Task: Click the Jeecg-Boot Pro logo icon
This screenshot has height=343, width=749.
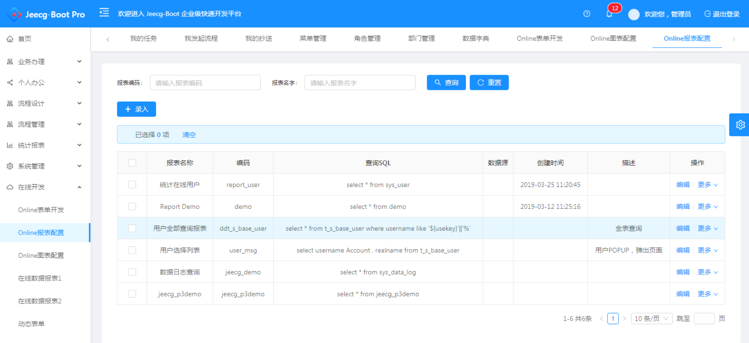Action: tap(15, 14)
